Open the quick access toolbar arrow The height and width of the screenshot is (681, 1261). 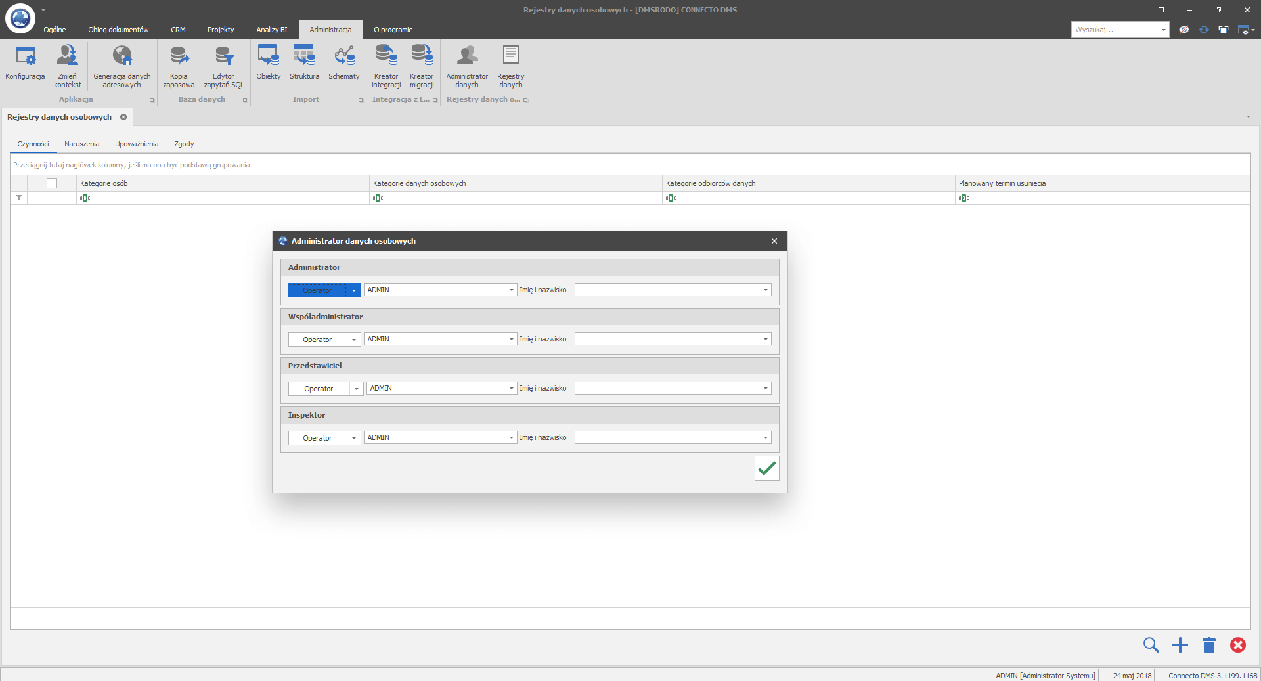click(x=43, y=10)
